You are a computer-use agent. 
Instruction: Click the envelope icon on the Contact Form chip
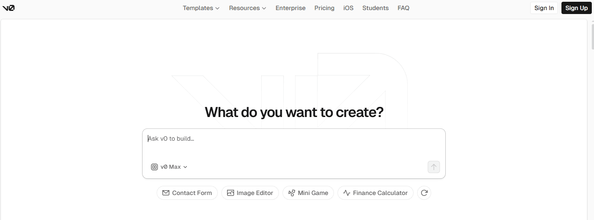(166, 193)
